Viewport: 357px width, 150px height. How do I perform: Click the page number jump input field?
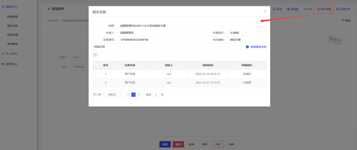point(156,94)
